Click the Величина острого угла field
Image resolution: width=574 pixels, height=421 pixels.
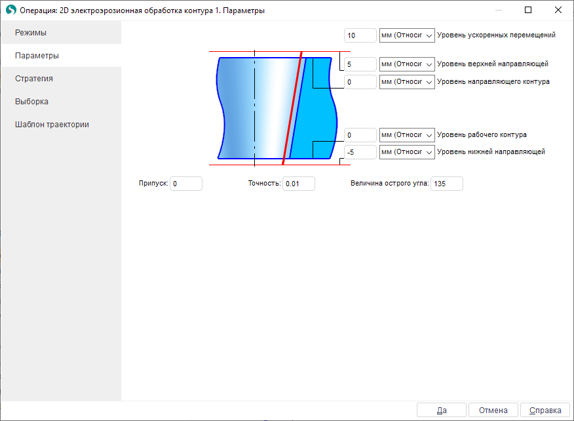447,184
